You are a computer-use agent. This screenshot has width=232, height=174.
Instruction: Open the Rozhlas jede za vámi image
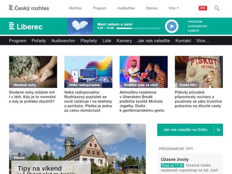pos(144,72)
